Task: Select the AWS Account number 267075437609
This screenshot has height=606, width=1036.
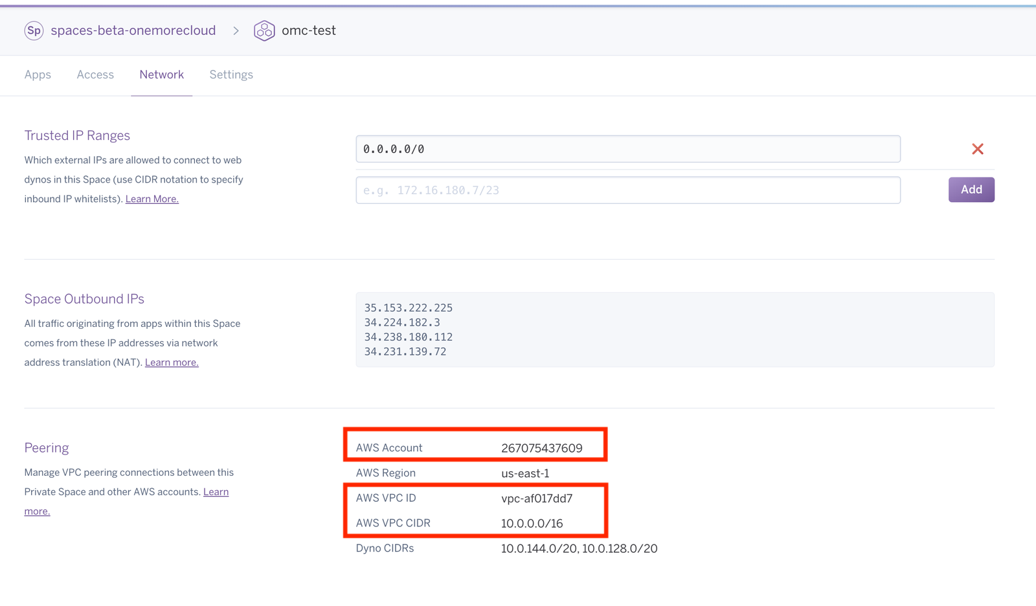Action: pyautogui.click(x=542, y=447)
